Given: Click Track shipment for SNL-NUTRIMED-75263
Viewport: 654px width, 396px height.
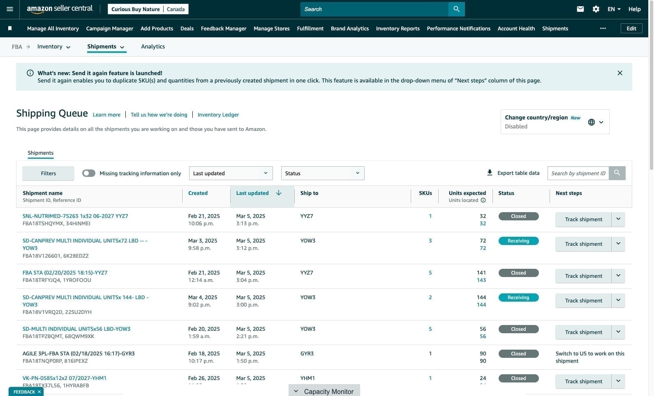Looking at the screenshot, I should 583,219.
